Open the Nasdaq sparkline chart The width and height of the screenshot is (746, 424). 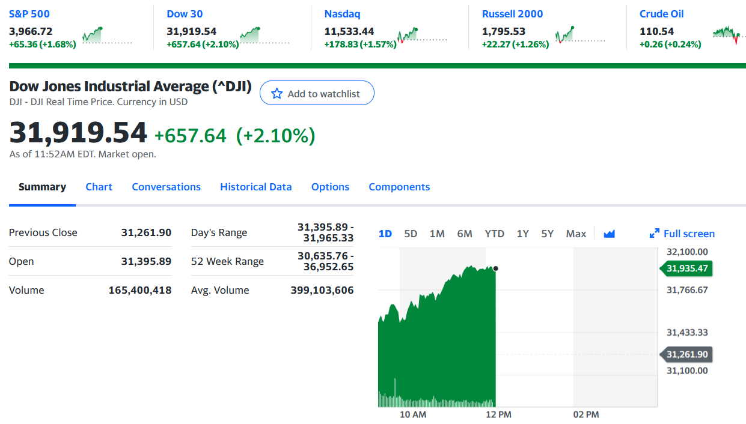pos(422,35)
